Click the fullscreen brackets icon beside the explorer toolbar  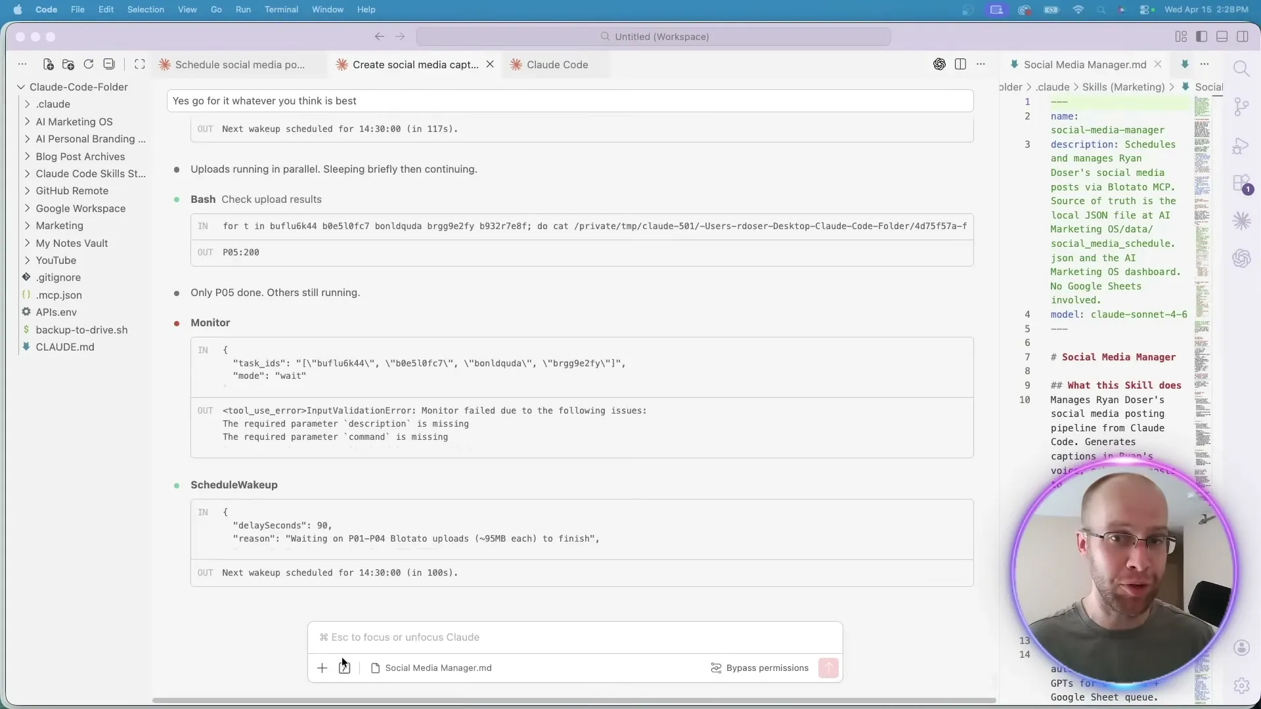(140, 64)
